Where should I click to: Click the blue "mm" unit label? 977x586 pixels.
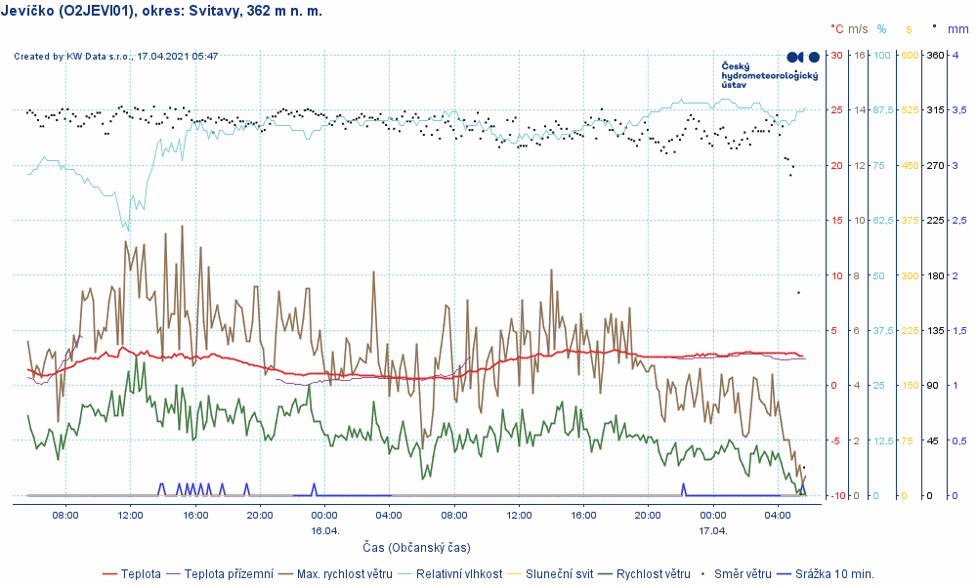pyautogui.click(x=958, y=29)
